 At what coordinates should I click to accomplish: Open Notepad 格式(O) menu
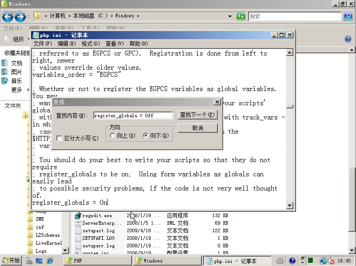[x=90, y=44]
